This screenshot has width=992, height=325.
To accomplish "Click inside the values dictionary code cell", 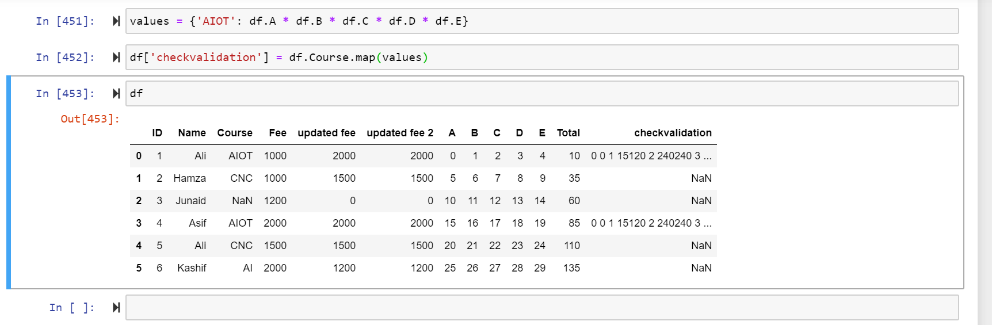I will [x=541, y=21].
